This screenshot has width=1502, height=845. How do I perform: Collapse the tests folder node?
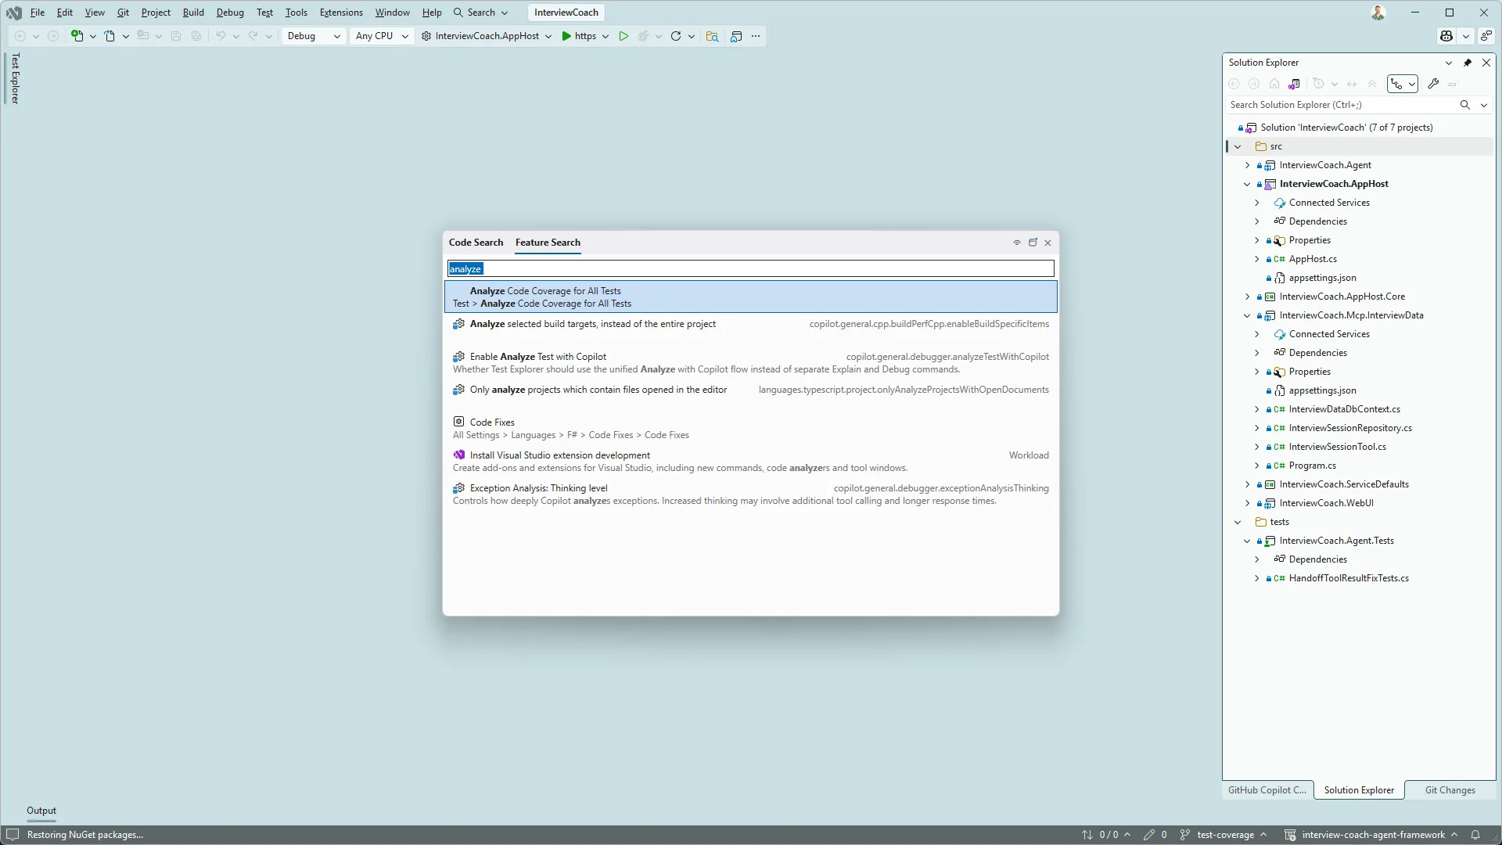[x=1238, y=522]
